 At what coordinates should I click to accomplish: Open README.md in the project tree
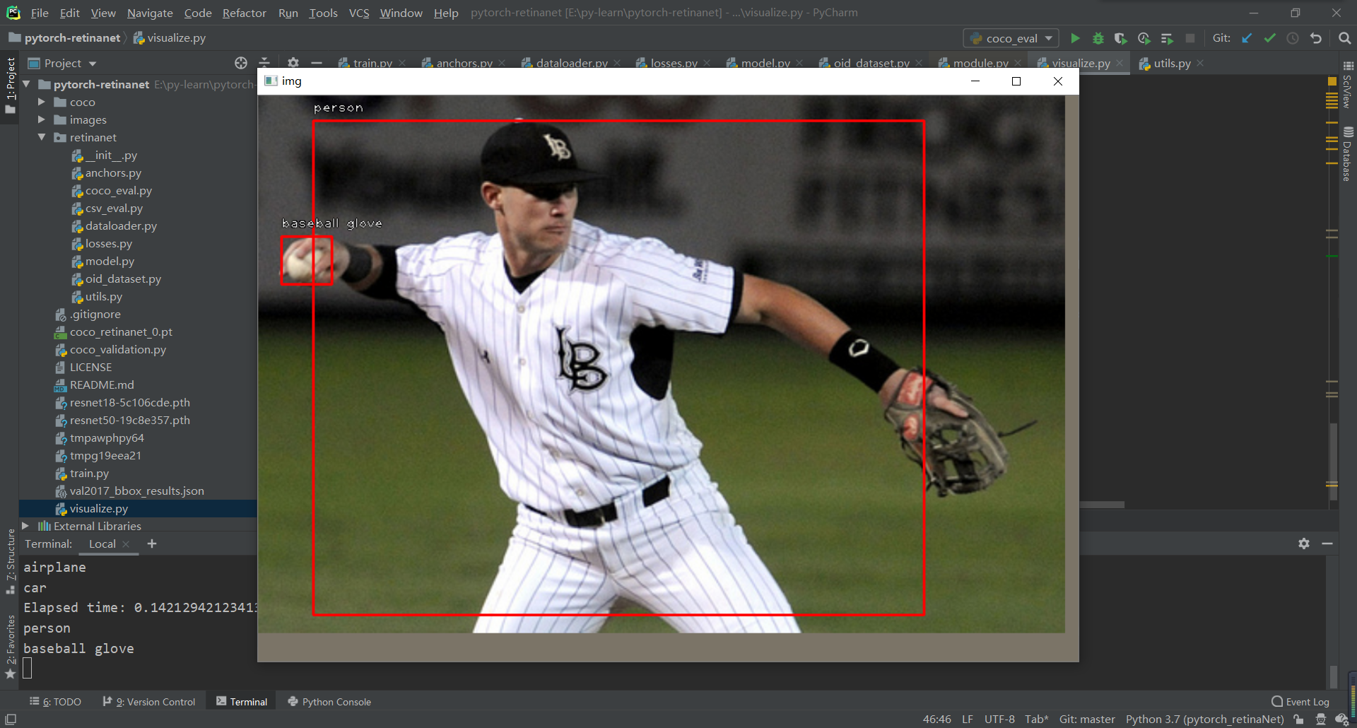click(102, 385)
